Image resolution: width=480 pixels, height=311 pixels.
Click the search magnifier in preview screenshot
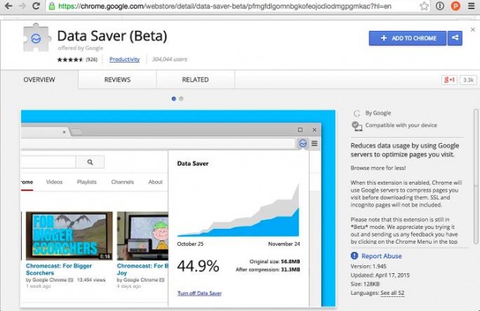90,162
